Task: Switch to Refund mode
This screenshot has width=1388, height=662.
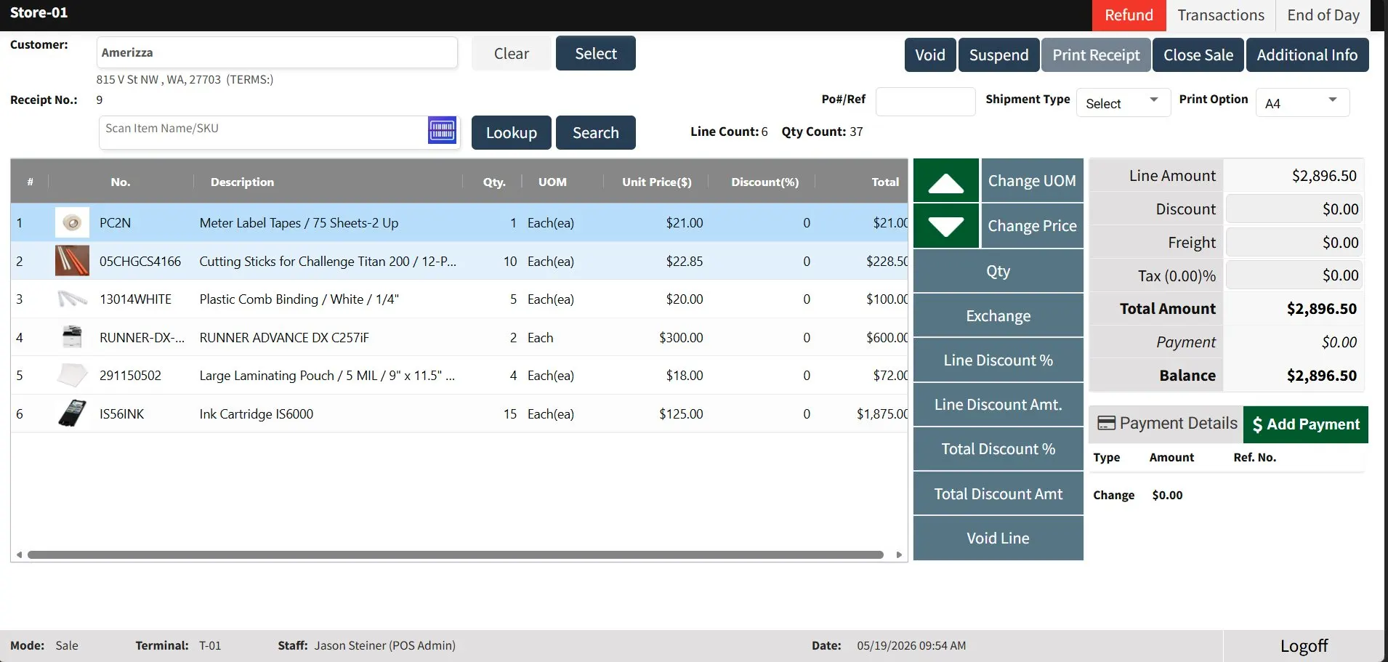Action: click(x=1129, y=15)
